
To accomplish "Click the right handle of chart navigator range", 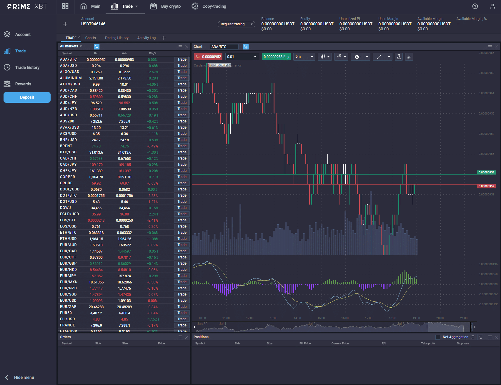I will pos(472,327).
